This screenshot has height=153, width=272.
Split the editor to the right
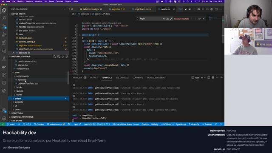tap(216, 9)
